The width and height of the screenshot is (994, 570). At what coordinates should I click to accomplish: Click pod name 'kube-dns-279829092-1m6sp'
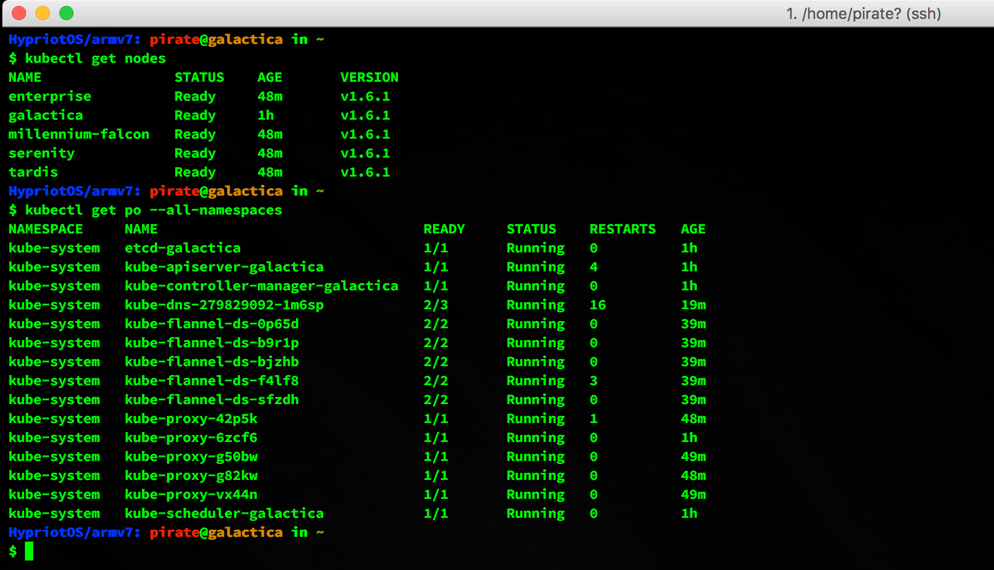coord(224,305)
